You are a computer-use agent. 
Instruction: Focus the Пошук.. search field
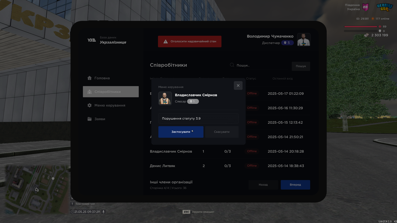pos(259,65)
